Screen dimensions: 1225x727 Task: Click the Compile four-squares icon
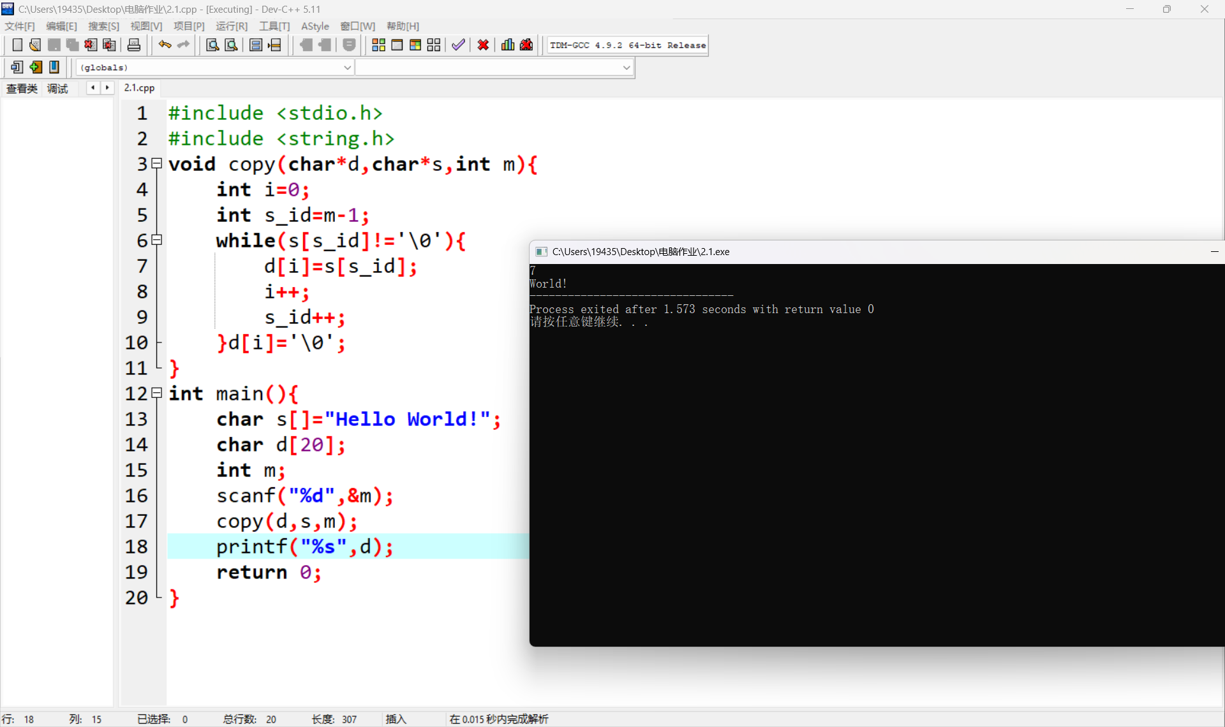click(378, 45)
